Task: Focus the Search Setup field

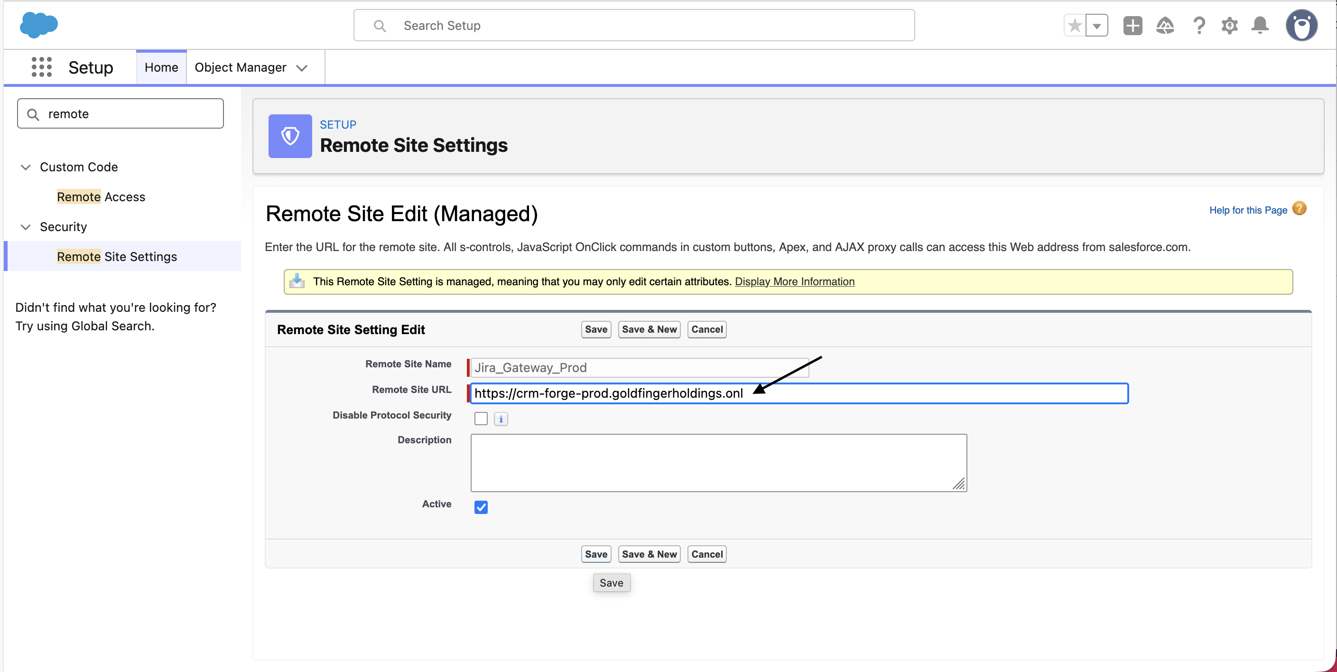Action: pos(634,26)
